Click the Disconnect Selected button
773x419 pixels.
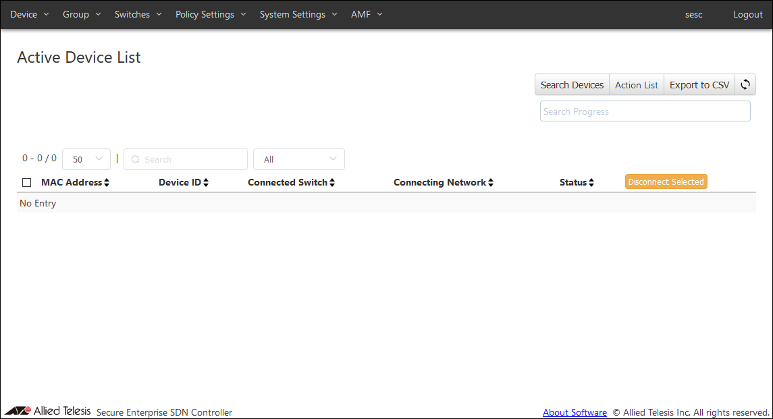coord(666,182)
